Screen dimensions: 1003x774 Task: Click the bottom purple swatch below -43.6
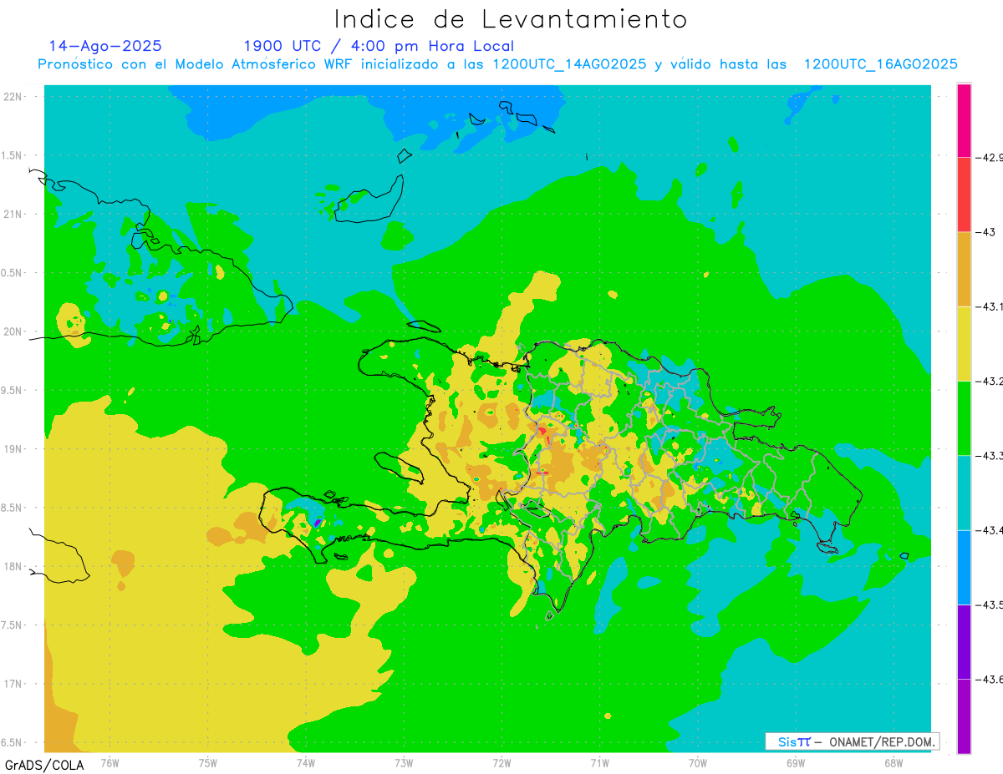click(964, 716)
